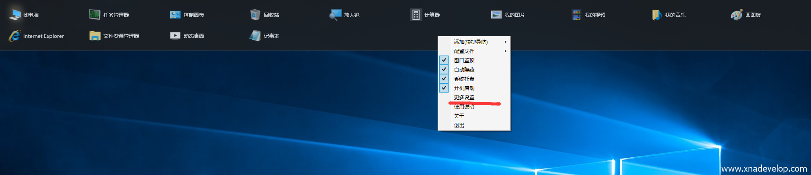Uncheck the 窗口置顶 always-on-top option

point(464,60)
